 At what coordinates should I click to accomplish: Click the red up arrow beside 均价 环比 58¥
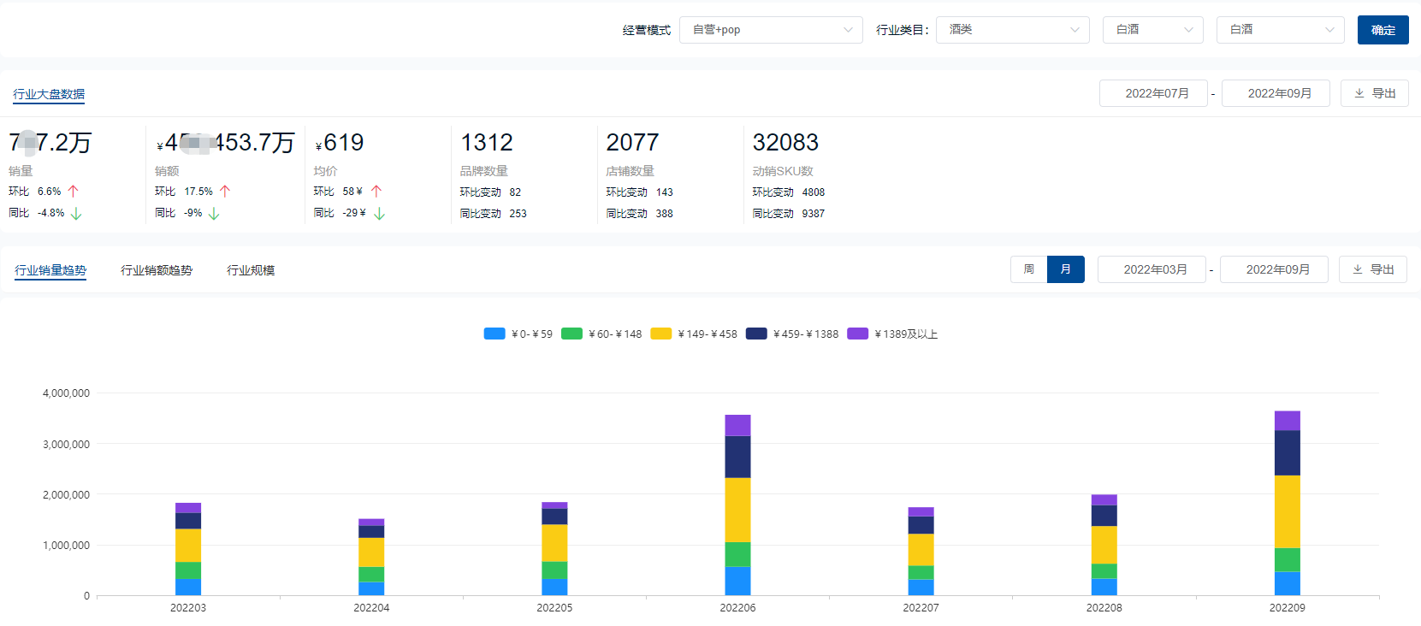(x=376, y=192)
